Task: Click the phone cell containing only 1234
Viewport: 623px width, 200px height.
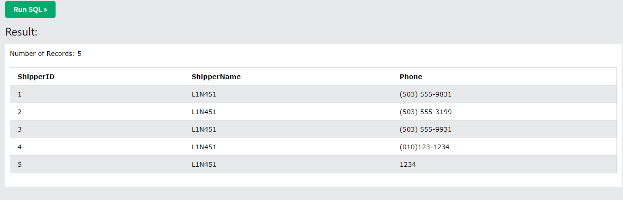Action: tap(408, 164)
